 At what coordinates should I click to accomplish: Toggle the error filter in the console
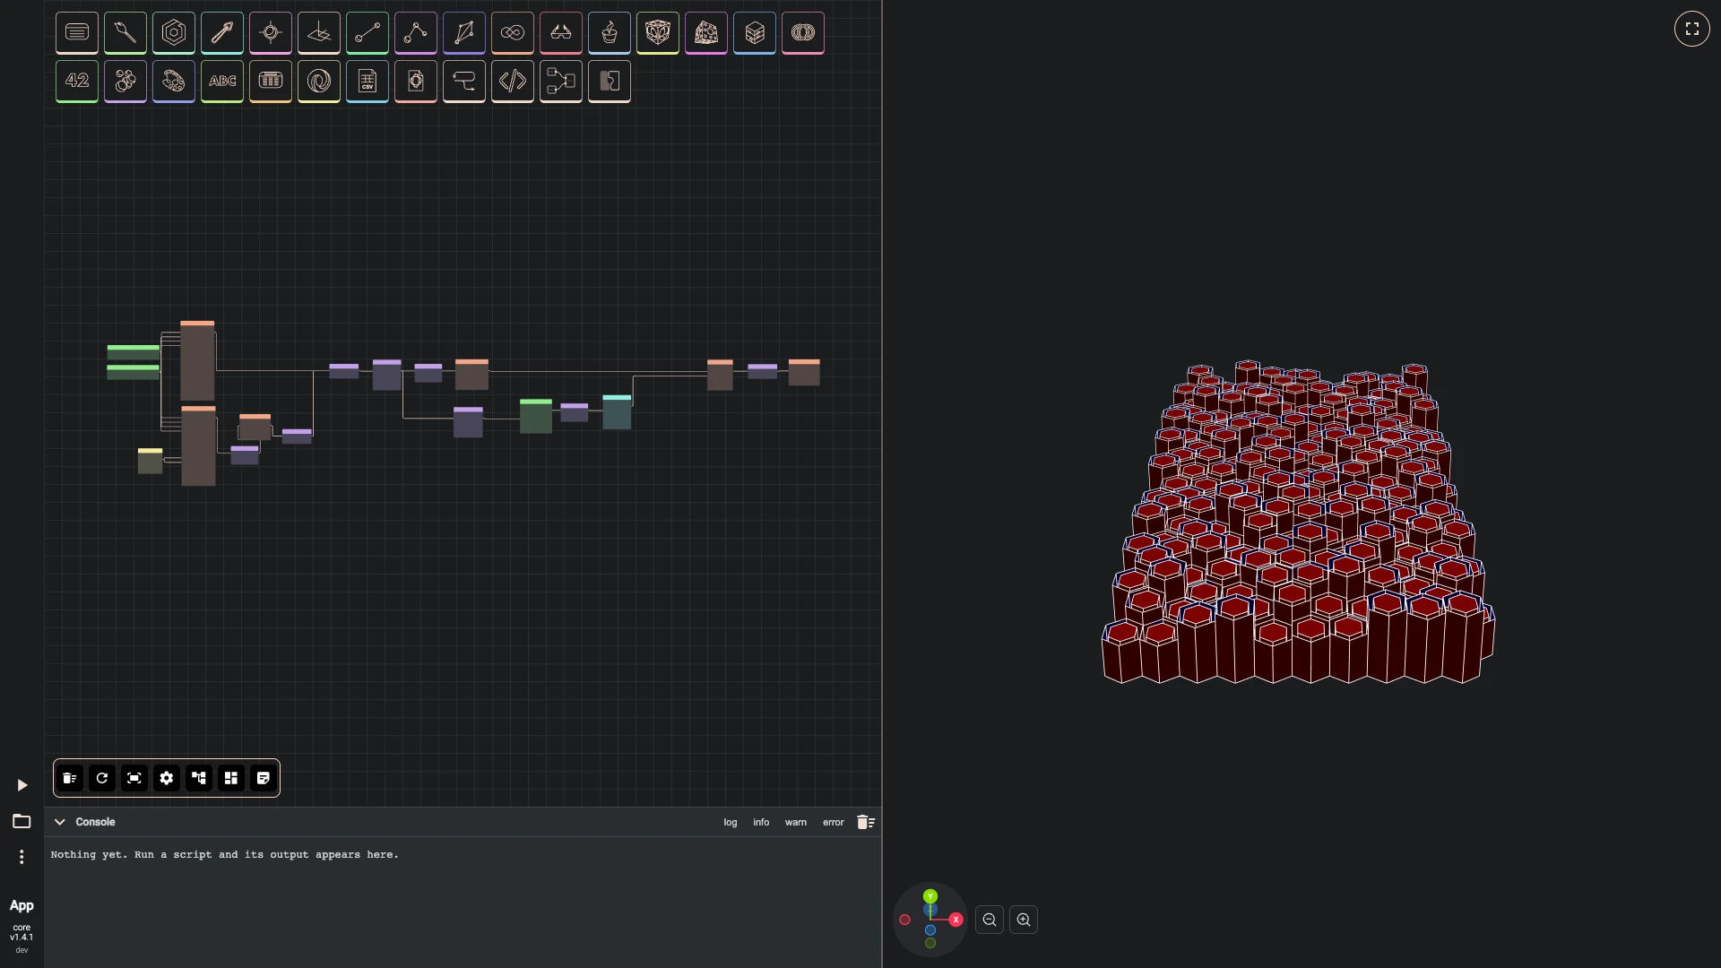834,822
